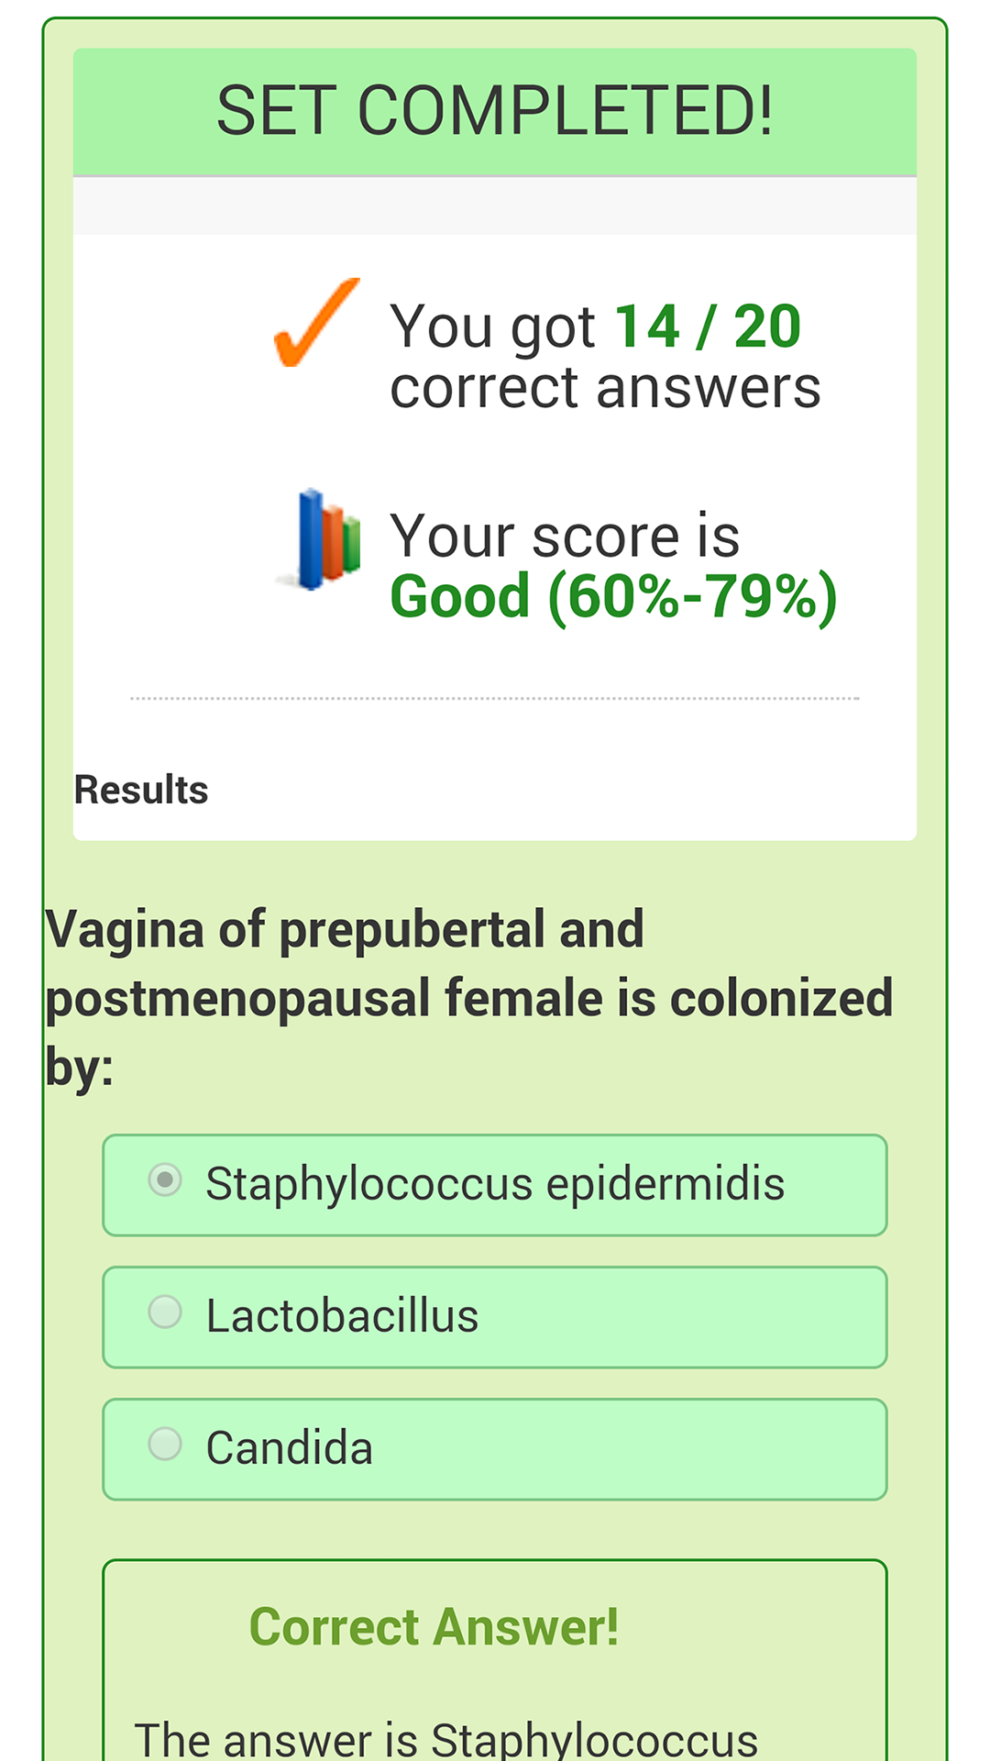Open the Results section
The width and height of the screenshot is (990, 1761).
[x=141, y=789]
